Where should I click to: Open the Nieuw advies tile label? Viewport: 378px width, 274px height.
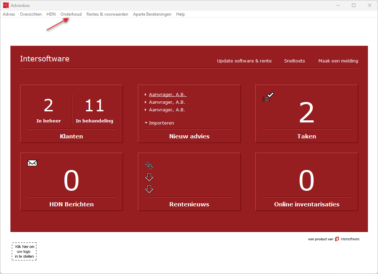(189, 136)
